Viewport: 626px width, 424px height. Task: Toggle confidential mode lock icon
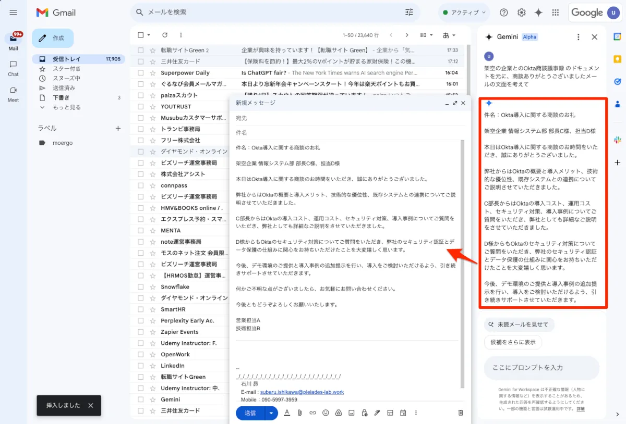(x=364, y=413)
